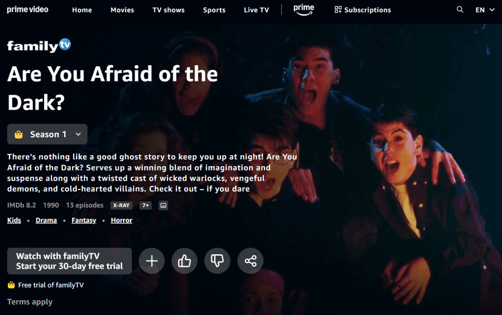Viewport: 502px width, 315px height.
Task: Go to prime video home logo
Action: pos(27,10)
